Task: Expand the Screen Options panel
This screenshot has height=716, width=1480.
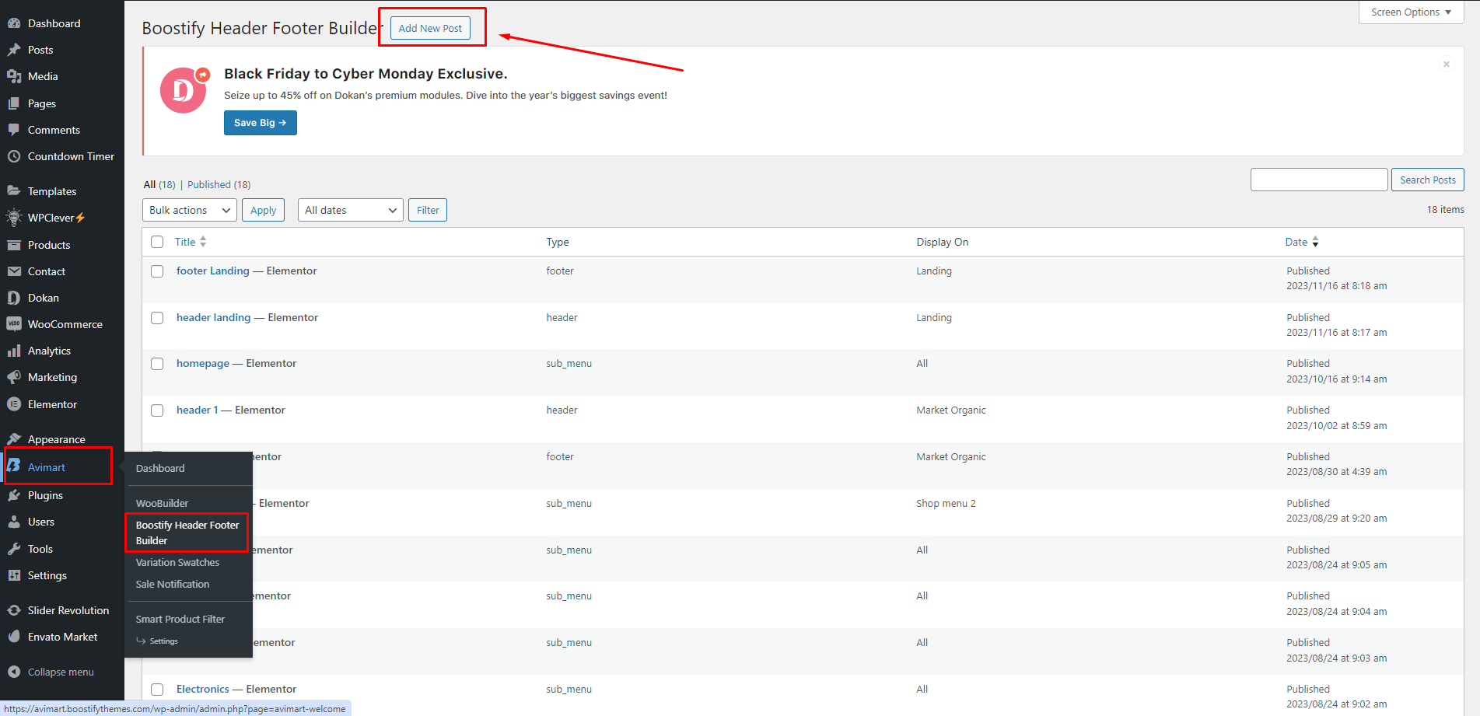Action: 1411,12
